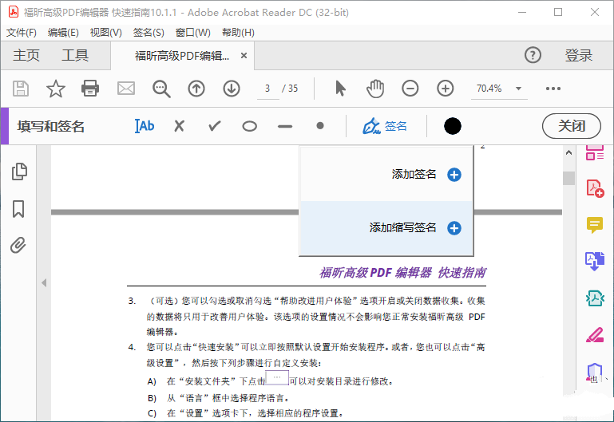Switch to 工具 tools tab
614x422 pixels.
click(75, 55)
